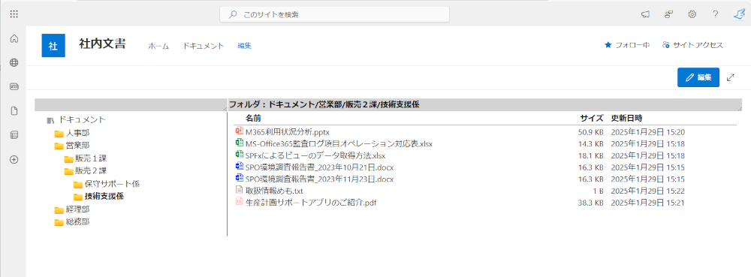Click the plus create icon in left rail
The width and height of the screenshot is (751, 277).
click(x=14, y=160)
